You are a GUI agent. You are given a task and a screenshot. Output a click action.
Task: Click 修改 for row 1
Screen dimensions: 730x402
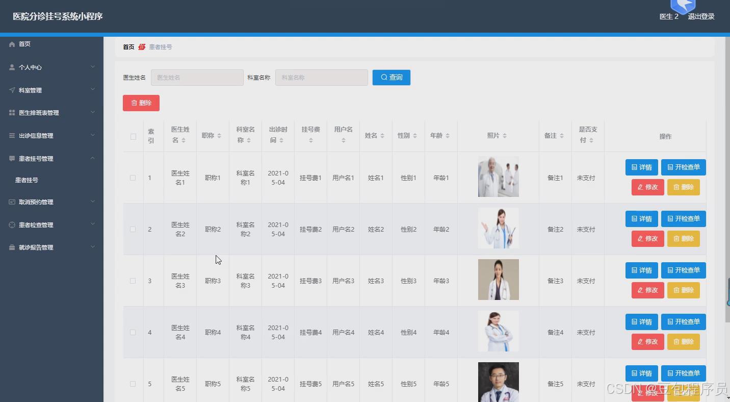[648, 187]
